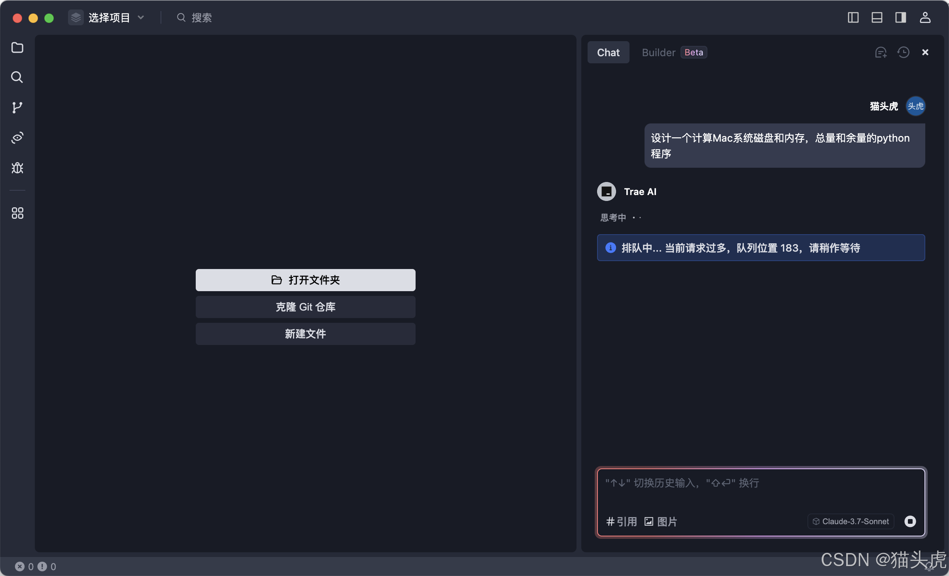Open the debug bug icon panel

point(17,168)
